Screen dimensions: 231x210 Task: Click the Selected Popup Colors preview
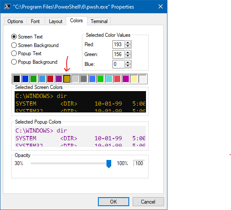point(80,136)
